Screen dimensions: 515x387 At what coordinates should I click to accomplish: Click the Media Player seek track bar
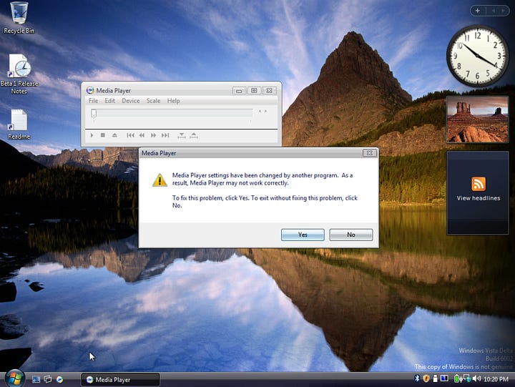[x=172, y=113]
